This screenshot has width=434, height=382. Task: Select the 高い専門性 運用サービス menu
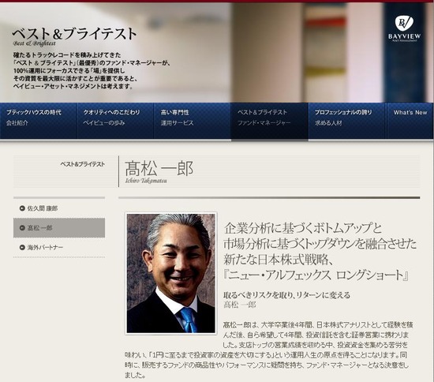192,121
